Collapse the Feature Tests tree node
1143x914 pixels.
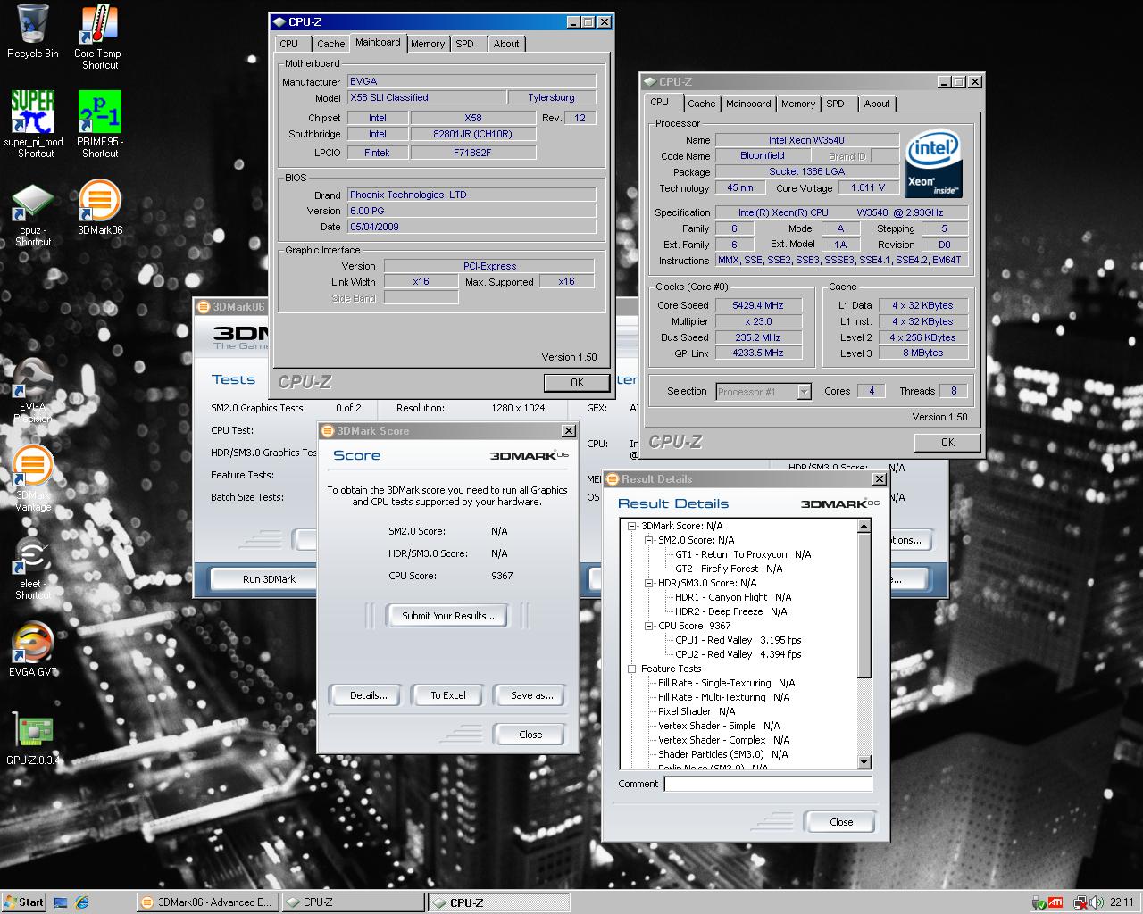pos(632,669)
